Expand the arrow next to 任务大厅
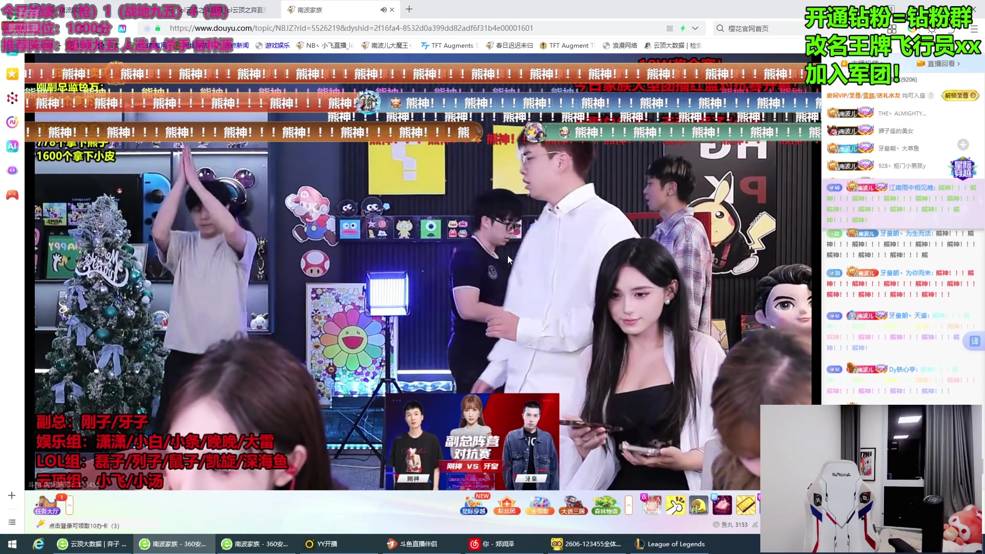 70,505
